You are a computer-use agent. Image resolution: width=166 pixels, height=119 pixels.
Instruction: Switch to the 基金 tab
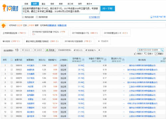[x=43, y=4]
